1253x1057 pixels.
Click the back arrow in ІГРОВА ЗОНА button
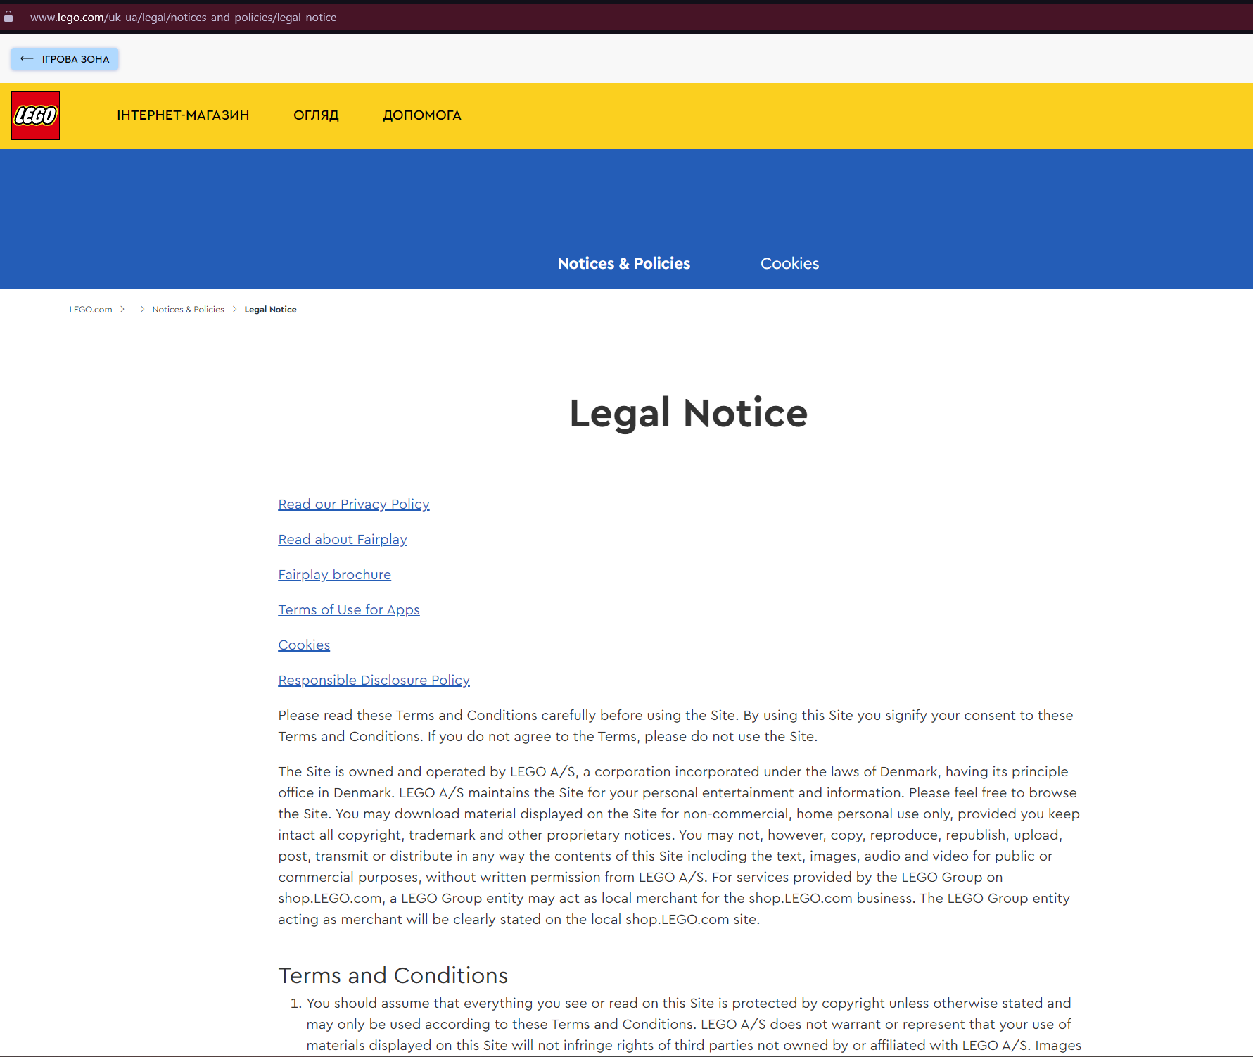pyautogui.click(x=27, y=59)
